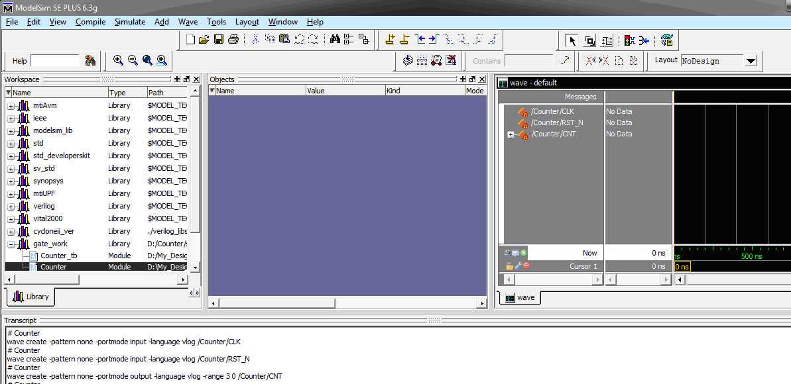This screenshot has width=791, height=384.
Task: Click the Save floppy disk icon
Action: pyautogui.click(x=218, y=39)
